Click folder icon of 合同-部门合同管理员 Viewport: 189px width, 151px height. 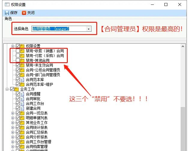(22, 75)
